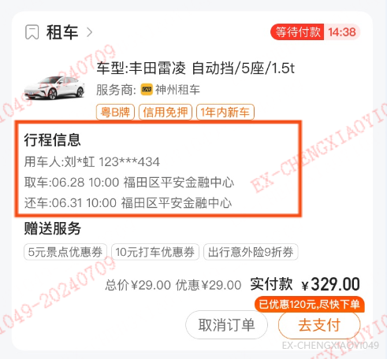Click the 等待付款 status badge
The width and height of the screenshot is (387, 359).
pyautogui.click(x=297, y=32)
